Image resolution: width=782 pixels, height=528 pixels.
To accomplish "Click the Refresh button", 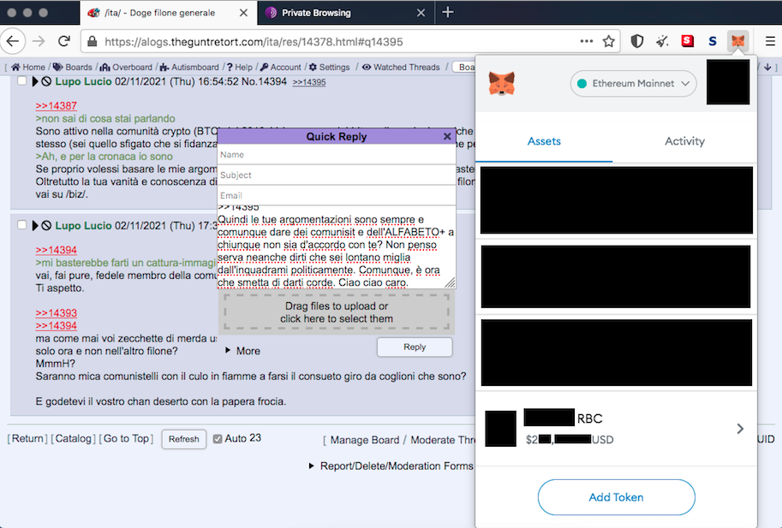I will click(x=183, y=439).
